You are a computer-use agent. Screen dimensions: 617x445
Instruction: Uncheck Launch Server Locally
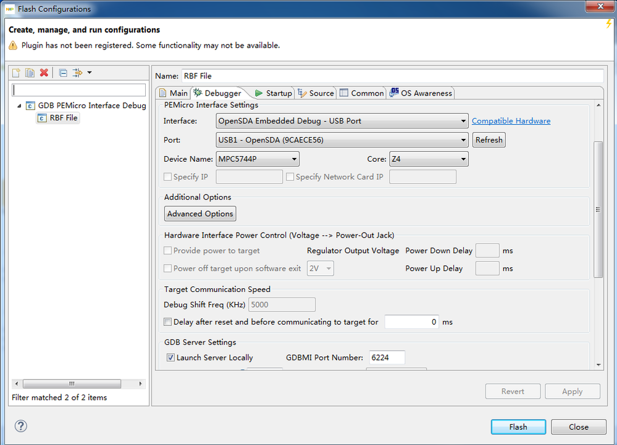(x=171, y=357)
